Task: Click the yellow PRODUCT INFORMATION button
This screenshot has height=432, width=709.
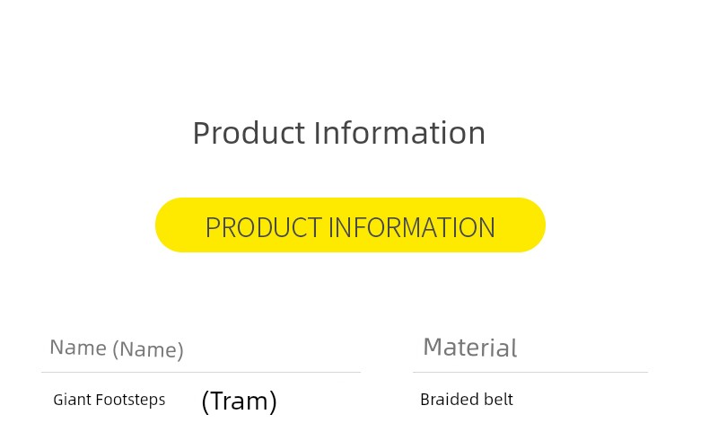Action: pyautogui.click(x=350, y=225)
